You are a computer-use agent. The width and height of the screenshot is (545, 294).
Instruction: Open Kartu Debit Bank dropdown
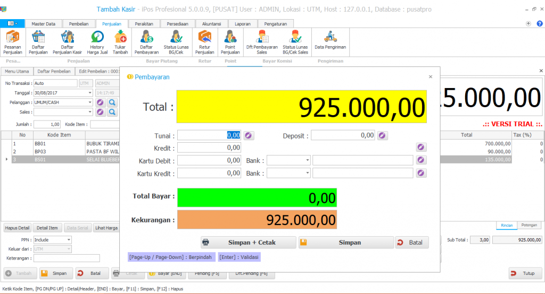coord(307,160)
